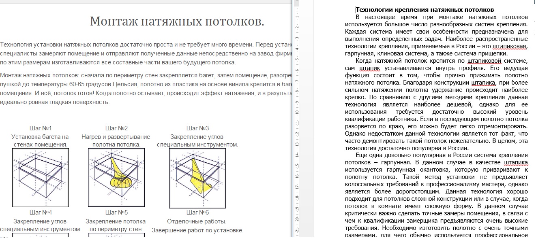Click the 'Шаг №4' label

pyautogui.click(x=40, y=212)
